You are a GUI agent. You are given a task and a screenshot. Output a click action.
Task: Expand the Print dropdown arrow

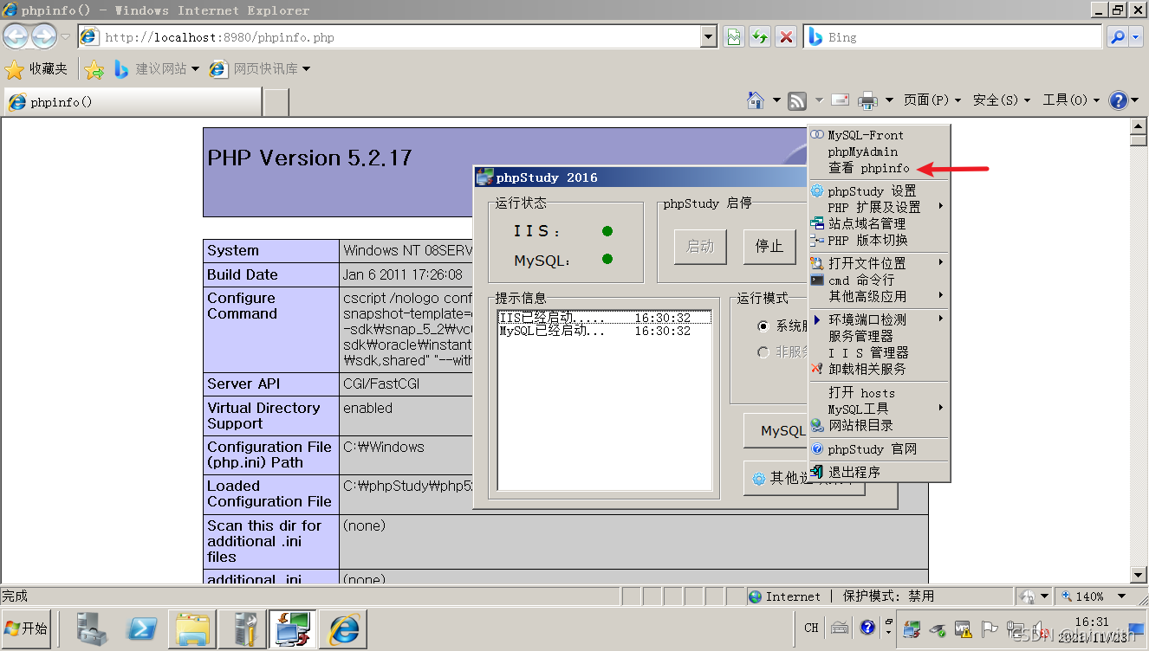(x=889, y=100)
